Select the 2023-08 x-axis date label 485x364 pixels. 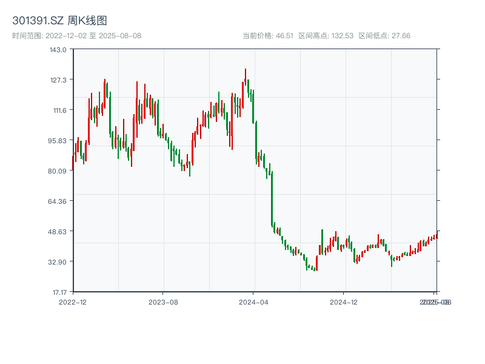tap(163, 302)
